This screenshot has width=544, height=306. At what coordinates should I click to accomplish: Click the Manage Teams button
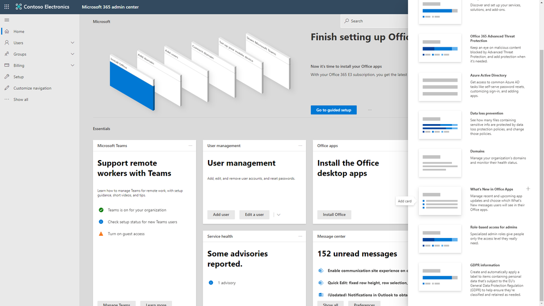(117, 304)
